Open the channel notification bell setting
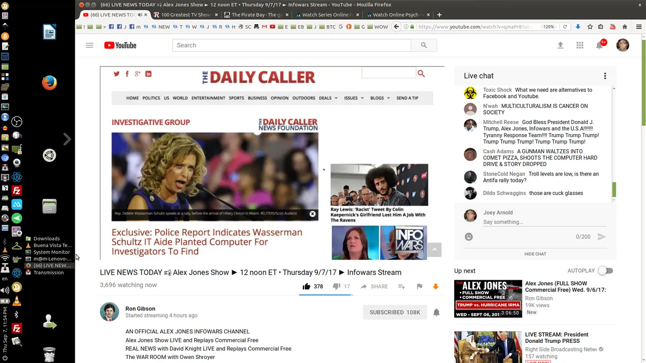The width and height of the screenshot is (646, 363). pos(437,313)
